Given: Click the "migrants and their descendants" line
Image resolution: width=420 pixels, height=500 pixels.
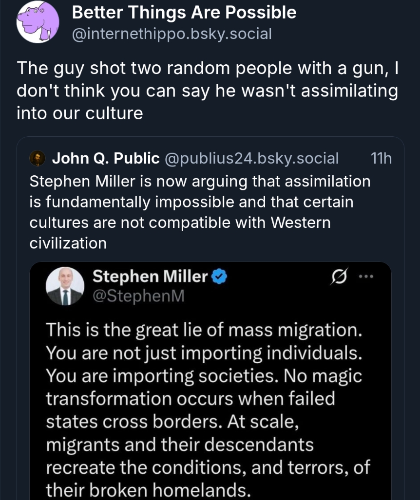Looking at the screenshot, I should pos(180,444).
